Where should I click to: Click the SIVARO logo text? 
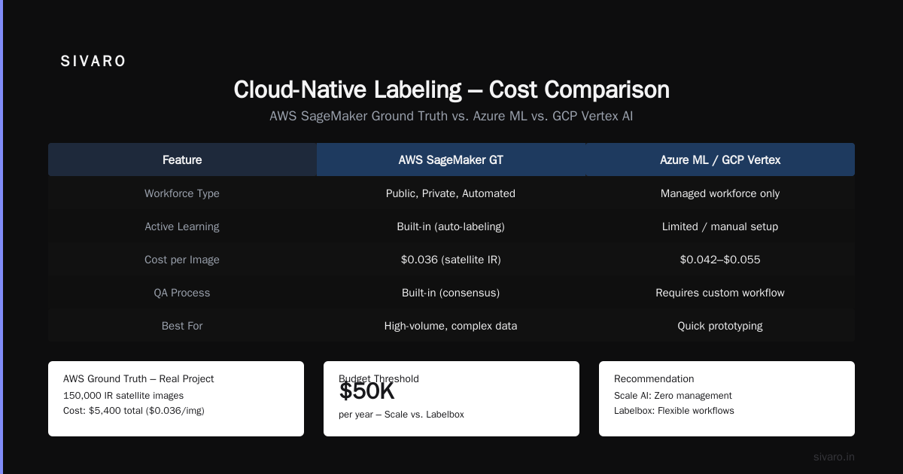click(93, 62)
